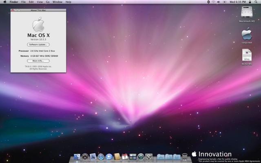Launch Dashboard from the Dock
The width and height of the screenshot is (261, 163).
tap(85, 156)
